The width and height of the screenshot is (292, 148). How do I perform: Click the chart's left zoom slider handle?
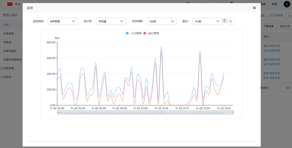(x=58, y=112)
